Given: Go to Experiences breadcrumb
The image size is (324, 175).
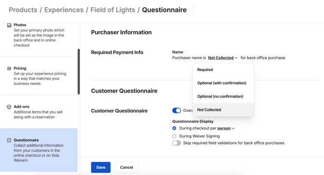Looking at the screenshot, I should pyautogui.click(x=64, y=10).
